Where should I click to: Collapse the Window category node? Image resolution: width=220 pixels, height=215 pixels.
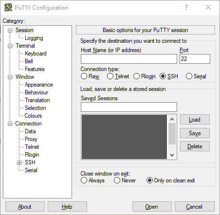click(x=10, y=77)
